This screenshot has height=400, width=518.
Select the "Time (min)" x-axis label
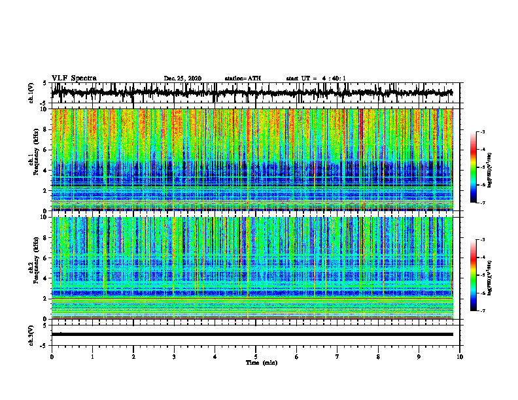[x=262, y=363]
